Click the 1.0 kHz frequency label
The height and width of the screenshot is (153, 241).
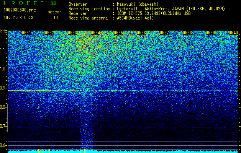point(3,69)
